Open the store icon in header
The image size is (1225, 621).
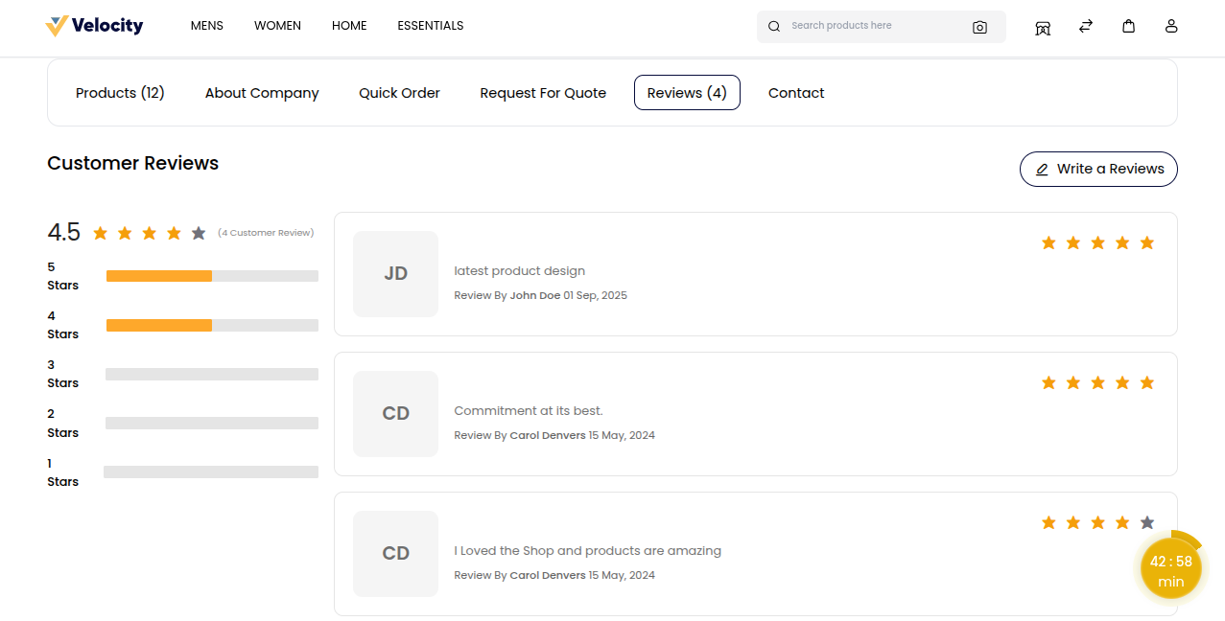(x=1043, y=27)
